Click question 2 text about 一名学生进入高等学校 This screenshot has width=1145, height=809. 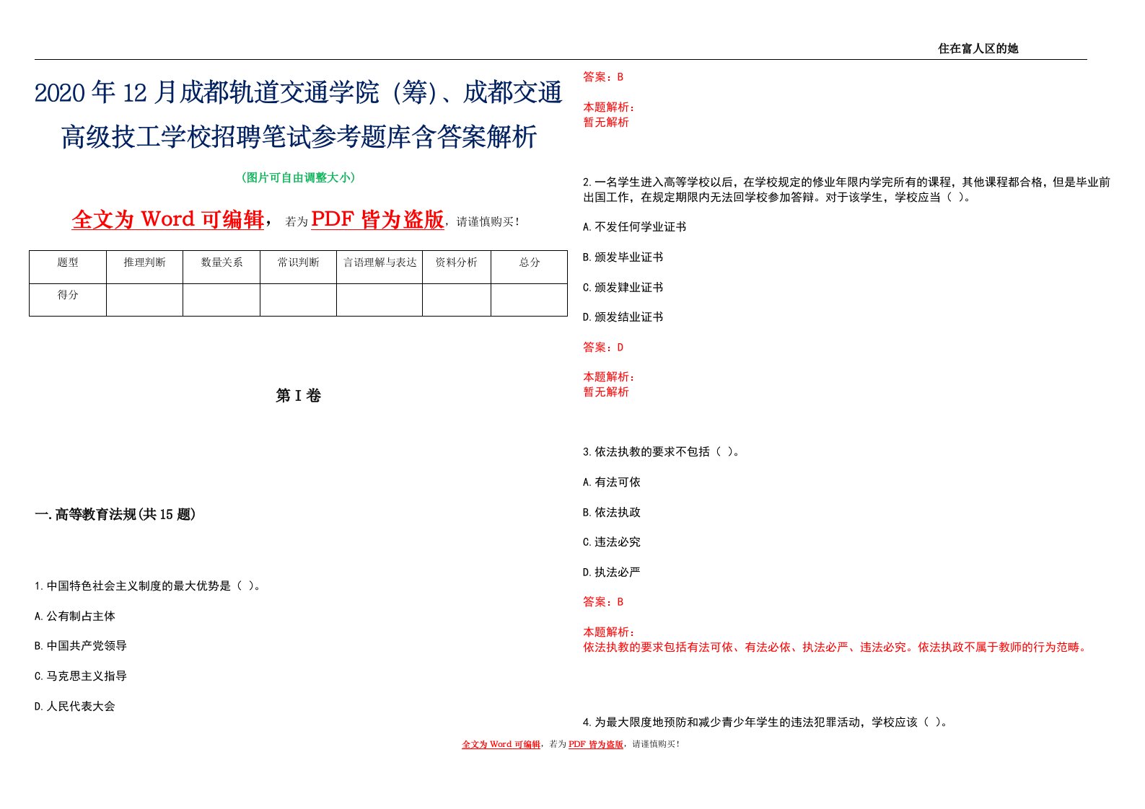[x=846, y=190]
